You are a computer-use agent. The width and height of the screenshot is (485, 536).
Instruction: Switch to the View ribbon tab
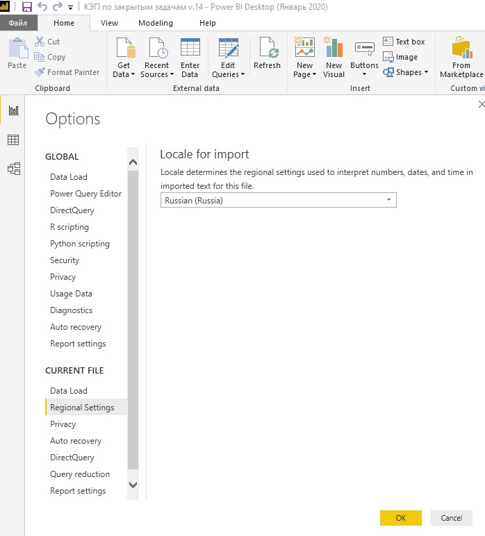point(110,23)
